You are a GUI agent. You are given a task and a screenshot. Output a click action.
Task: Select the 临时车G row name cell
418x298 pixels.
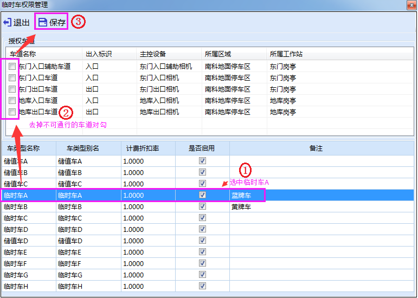click(29, 275)
